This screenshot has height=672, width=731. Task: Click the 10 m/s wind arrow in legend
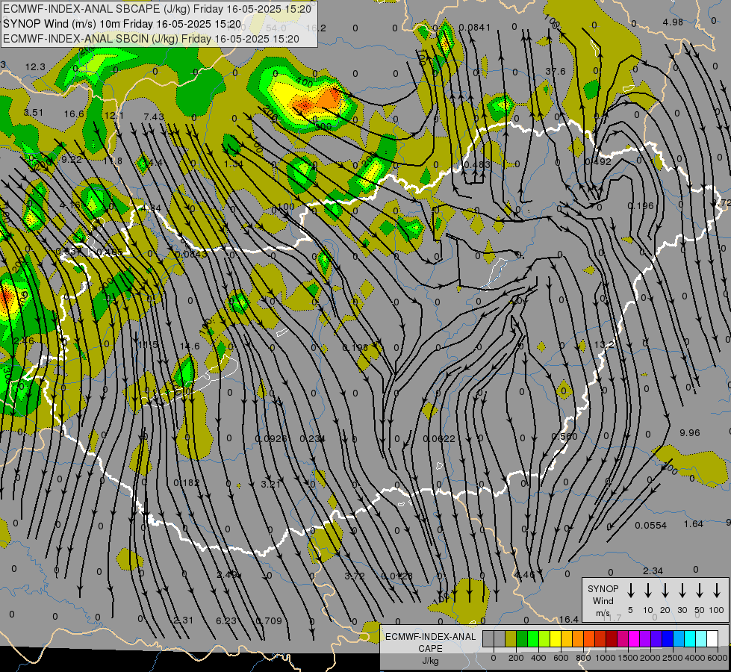(x=648, y=590)
